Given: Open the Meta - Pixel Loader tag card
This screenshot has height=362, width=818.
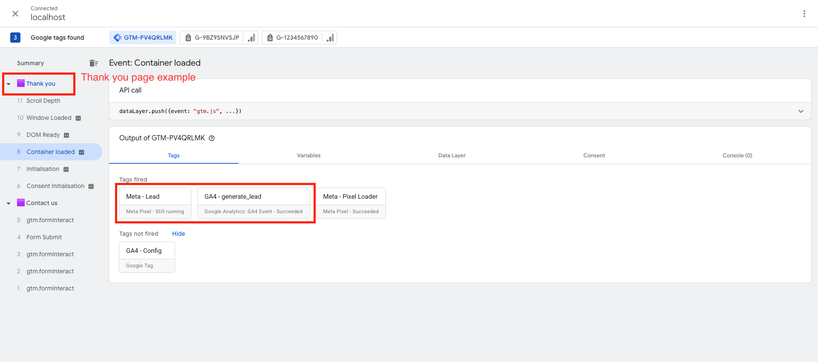Looking at the screenshot, I should pos(351,203).
